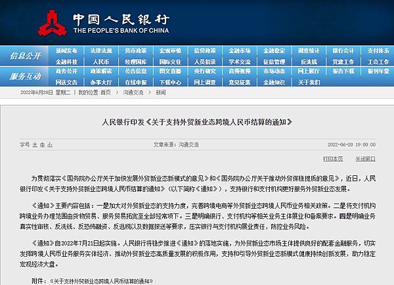Open 政务公开 in service menu
Image resolution: width=394 pixels, height=285 pixels.
66,72
